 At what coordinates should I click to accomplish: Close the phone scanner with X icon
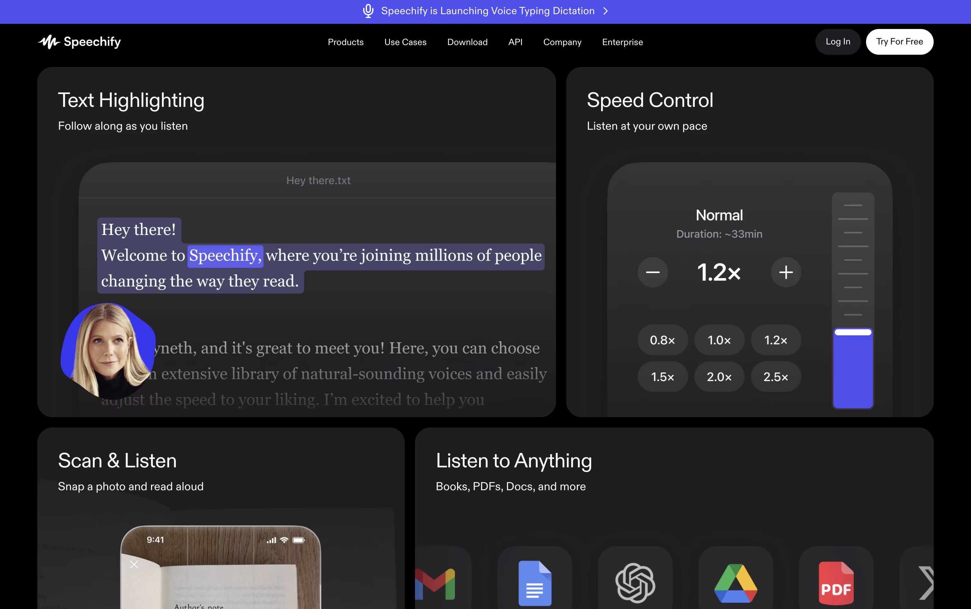134,564
